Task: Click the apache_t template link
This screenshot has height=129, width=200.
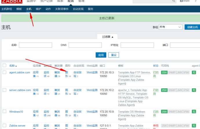Action: 124,90
